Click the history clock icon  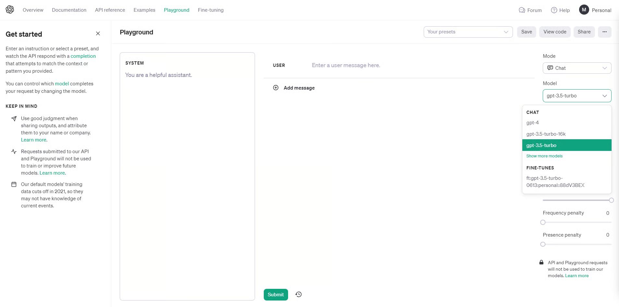coord(298,294)
